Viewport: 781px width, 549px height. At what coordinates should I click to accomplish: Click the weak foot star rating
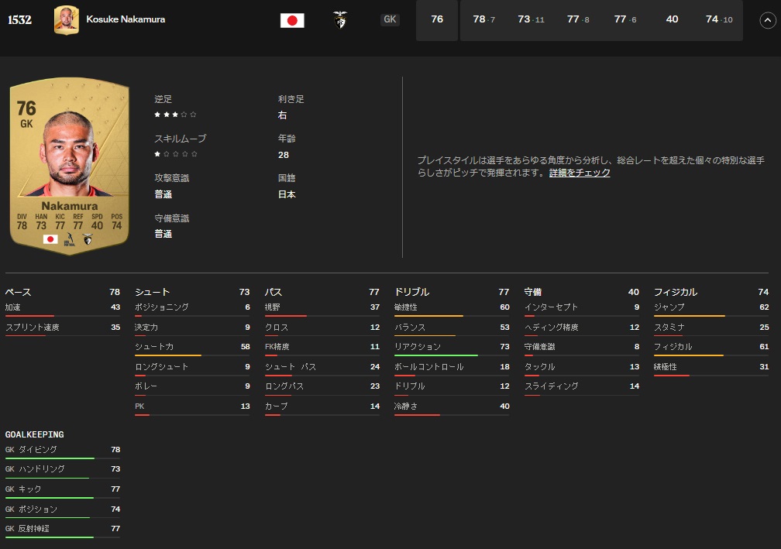coord(175,115)
